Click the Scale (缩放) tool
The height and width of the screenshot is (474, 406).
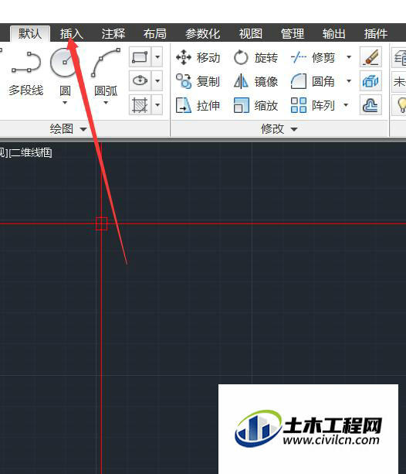point(255,105)
